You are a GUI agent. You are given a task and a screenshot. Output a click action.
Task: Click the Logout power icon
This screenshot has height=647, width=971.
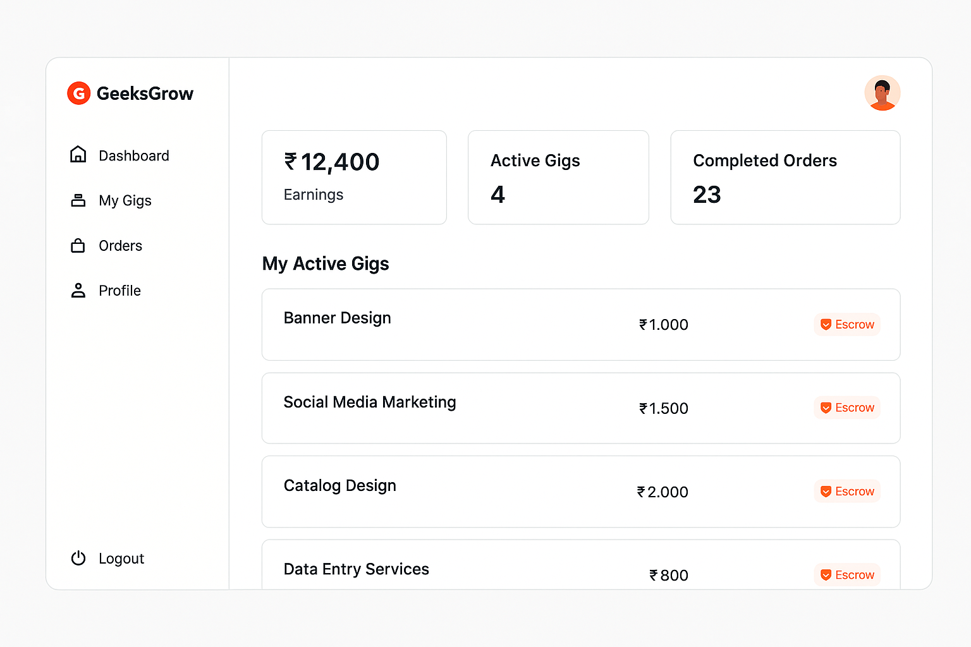pyautogui.click(x=78, y=558)
